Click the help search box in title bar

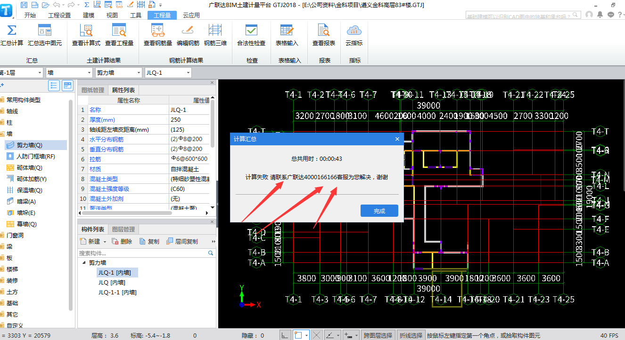tap(522, 15)
